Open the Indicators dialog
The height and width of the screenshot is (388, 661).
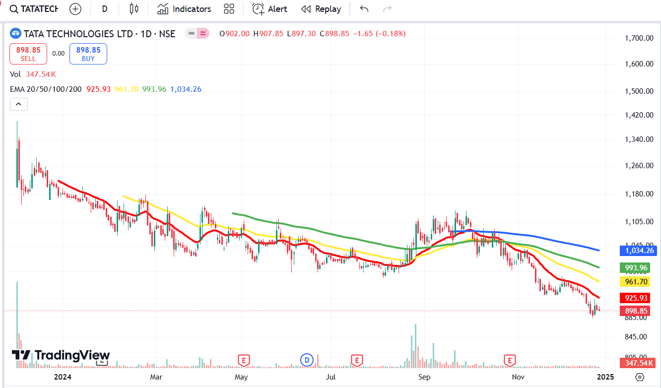tap(184, 9)
